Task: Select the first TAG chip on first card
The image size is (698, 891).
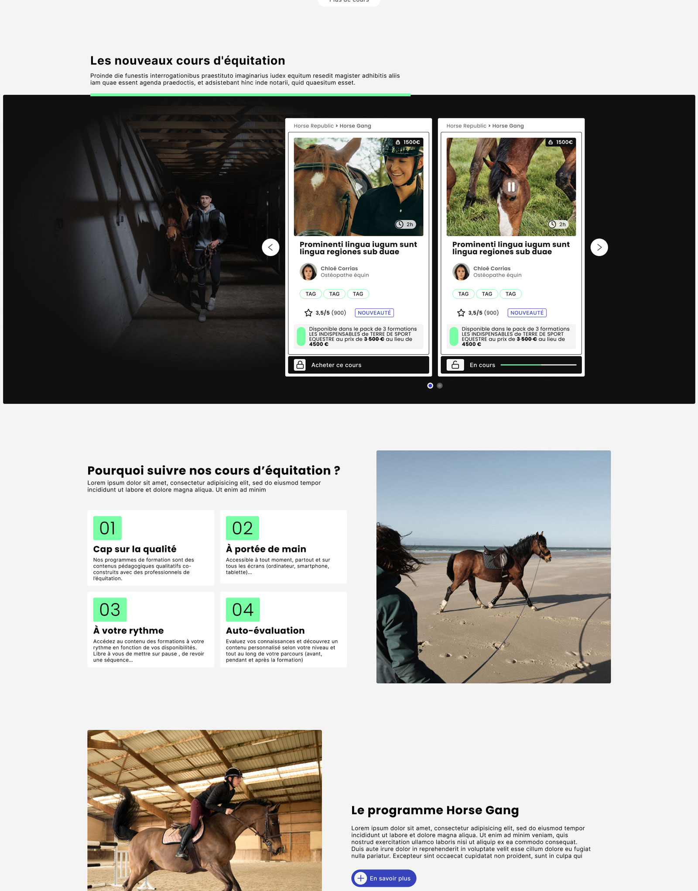Action: click(x=311, y=294)
